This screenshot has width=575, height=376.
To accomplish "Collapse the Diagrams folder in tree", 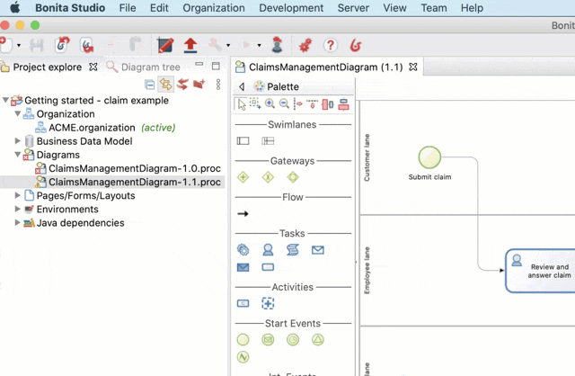I will tap(18, 155).
